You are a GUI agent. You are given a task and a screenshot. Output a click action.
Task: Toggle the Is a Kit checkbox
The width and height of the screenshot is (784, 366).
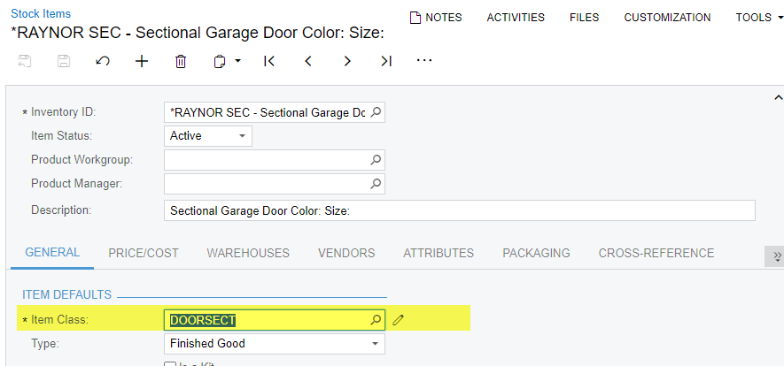click(170, 363)
